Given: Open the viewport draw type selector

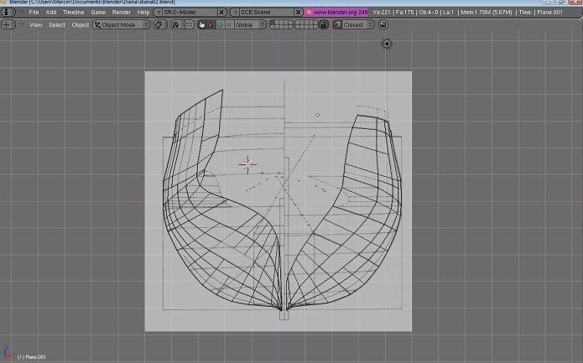Looking at the screenshot, I should click(x=161, y=25).
